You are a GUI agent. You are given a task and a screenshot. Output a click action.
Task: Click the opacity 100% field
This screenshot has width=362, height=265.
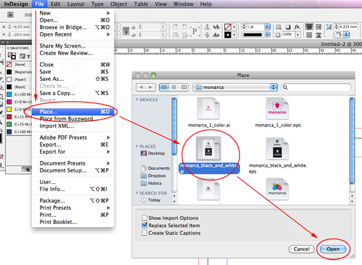click(288, 34)
